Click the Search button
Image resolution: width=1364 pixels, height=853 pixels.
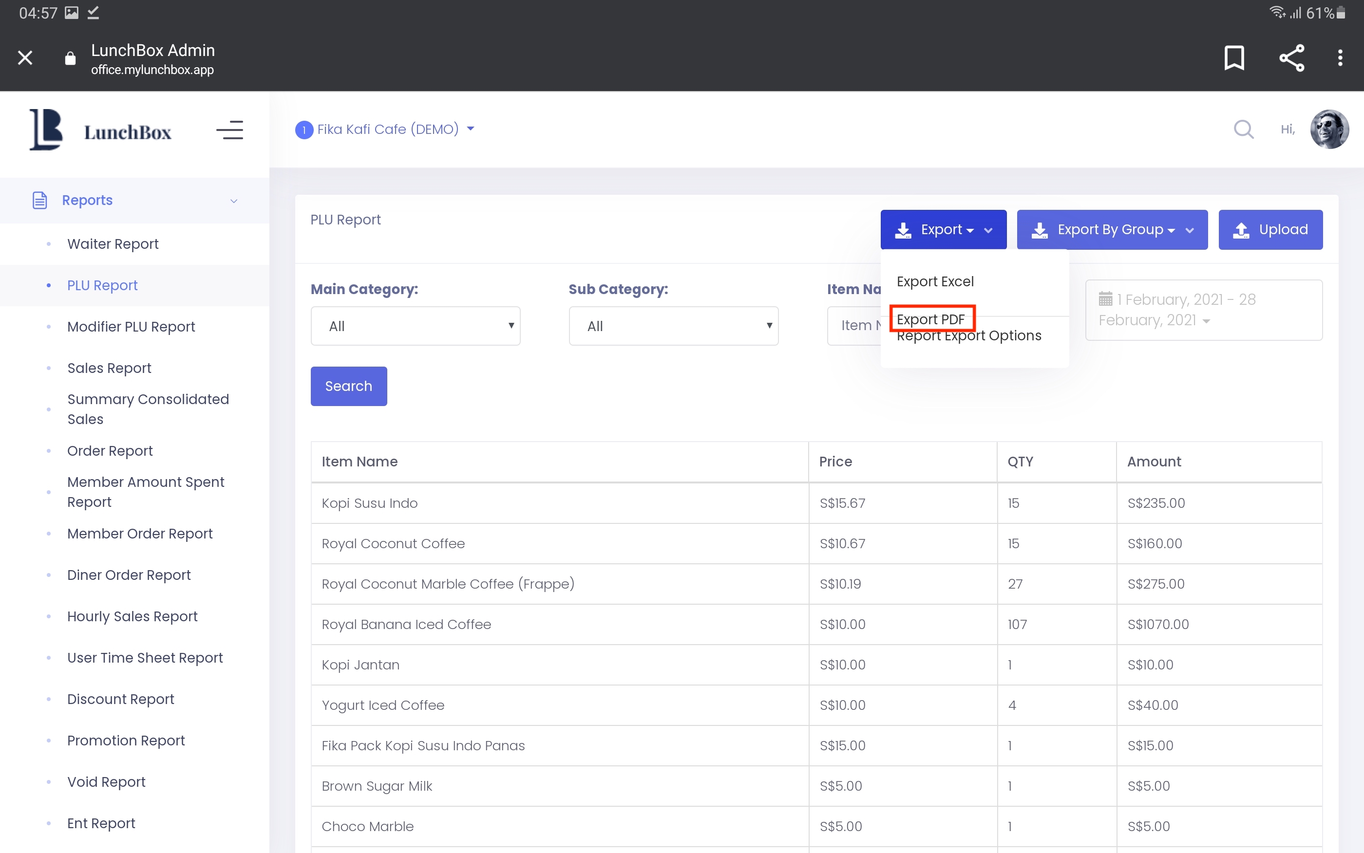(x=348, y=387)
